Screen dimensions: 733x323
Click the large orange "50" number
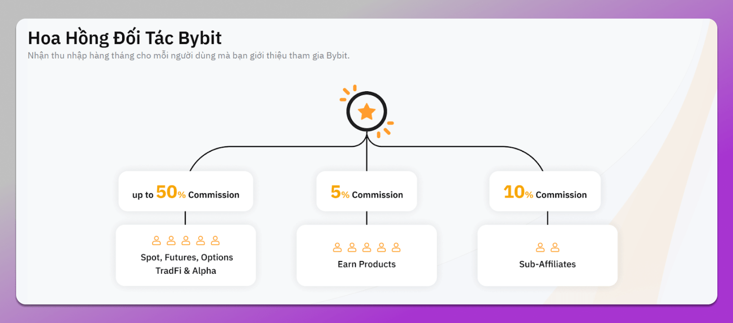166,192
